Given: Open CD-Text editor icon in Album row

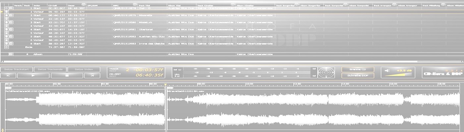Looking at the screenshot, I should click(x=11, y=54).
